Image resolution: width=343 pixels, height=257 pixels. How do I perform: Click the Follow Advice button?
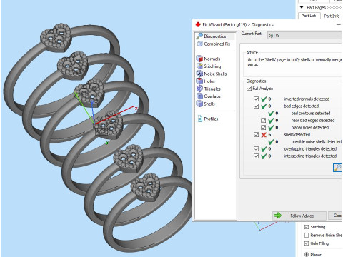299,216
